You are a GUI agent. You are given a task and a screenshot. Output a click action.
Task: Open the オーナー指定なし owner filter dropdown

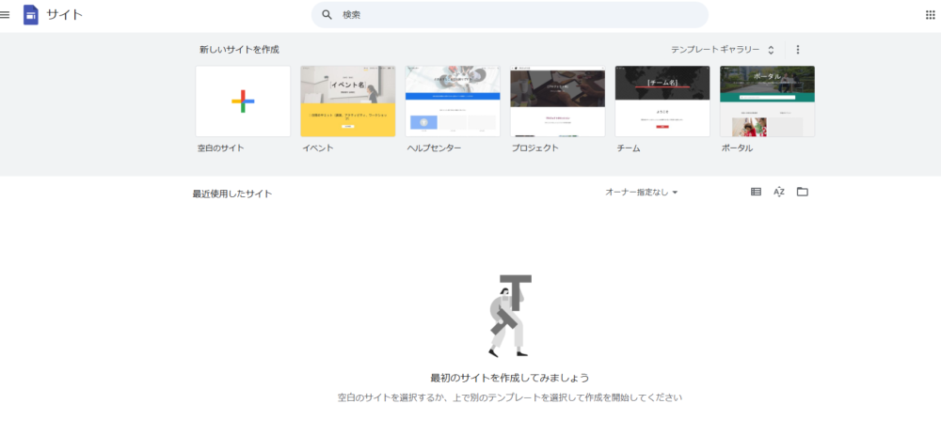tap(642, 193)
